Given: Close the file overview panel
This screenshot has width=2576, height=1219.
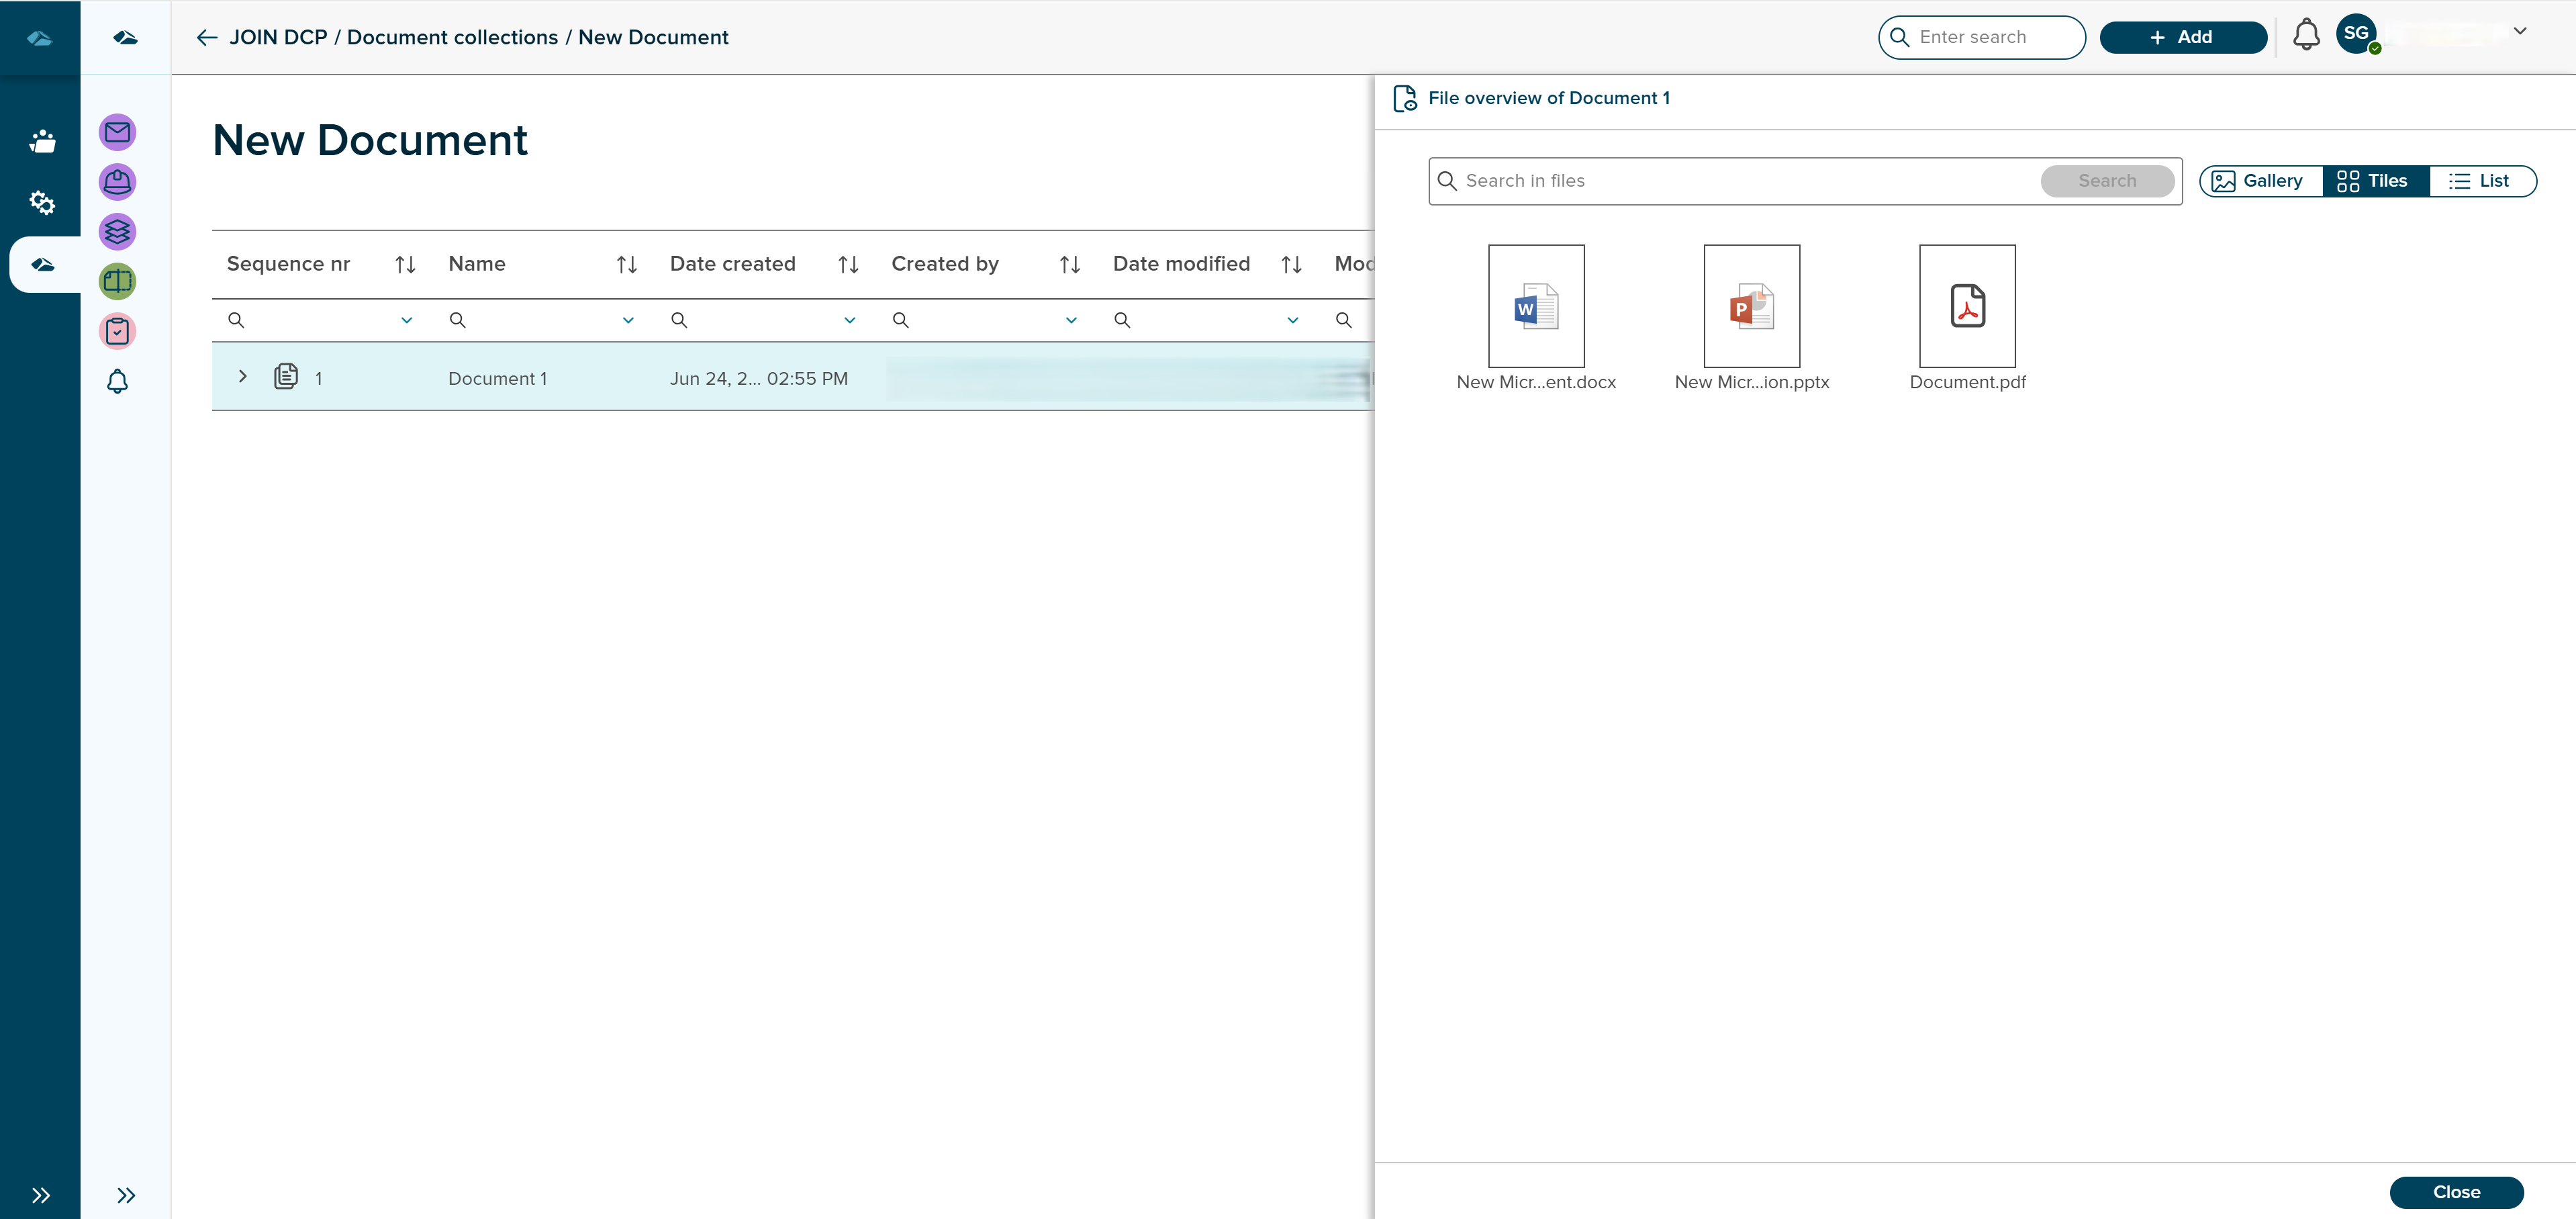Looking at the screenshot, I should [x=2458, y=1192].
